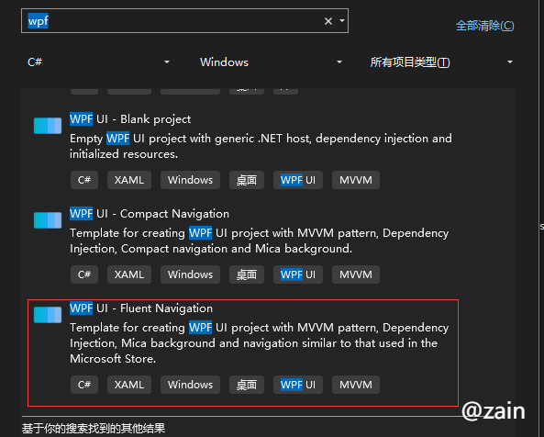Click the XAML tag under Compact Navigation
544x437 pixels.
click(x=129, y=275)
